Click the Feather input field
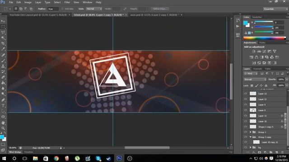Screen dimensions: 289x162 (53, 9)
